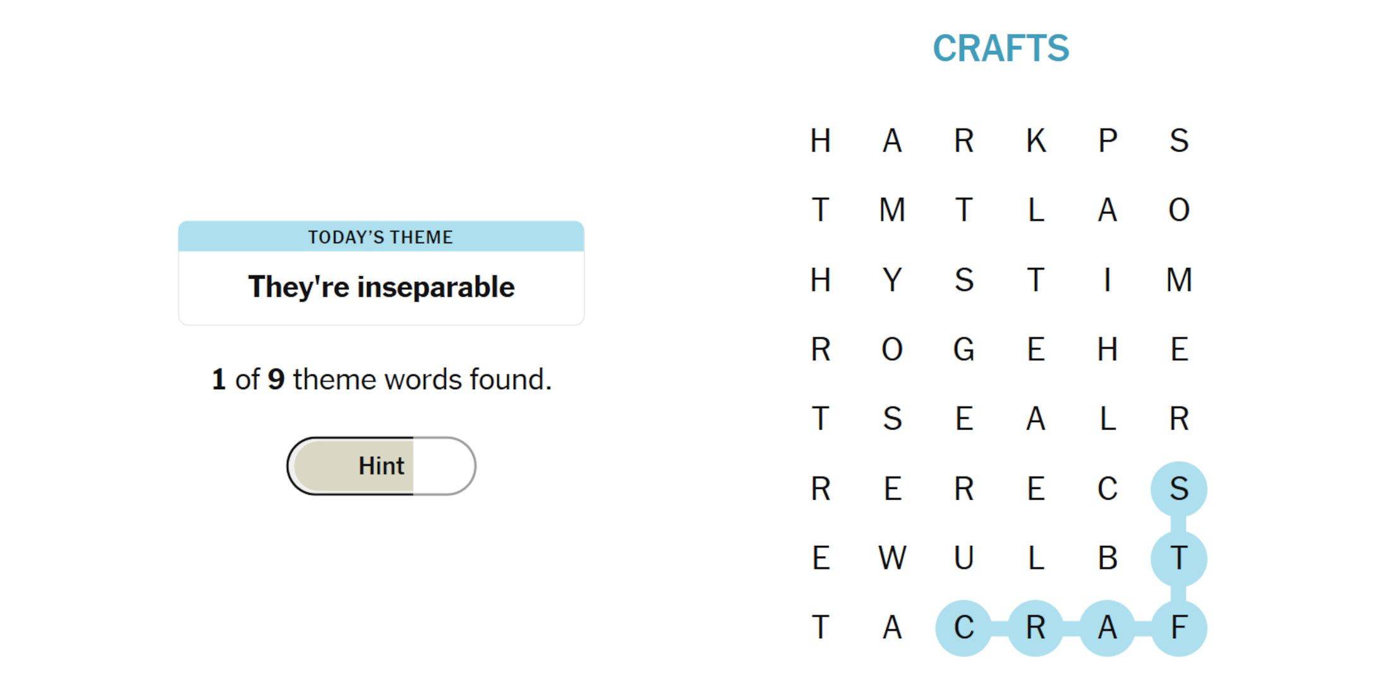Tap the letter G tile
Viewport: 1390px width, 695px height.
click(x=964, y=349)
